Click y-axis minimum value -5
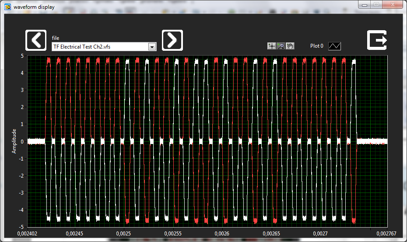407x242 pixels. (x=21, y=227)
